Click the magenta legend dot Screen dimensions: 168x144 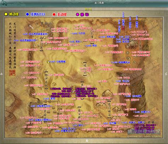click(x=78, y=15)
